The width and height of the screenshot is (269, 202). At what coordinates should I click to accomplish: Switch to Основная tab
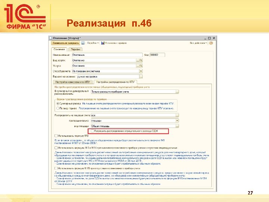coord(59,49)
